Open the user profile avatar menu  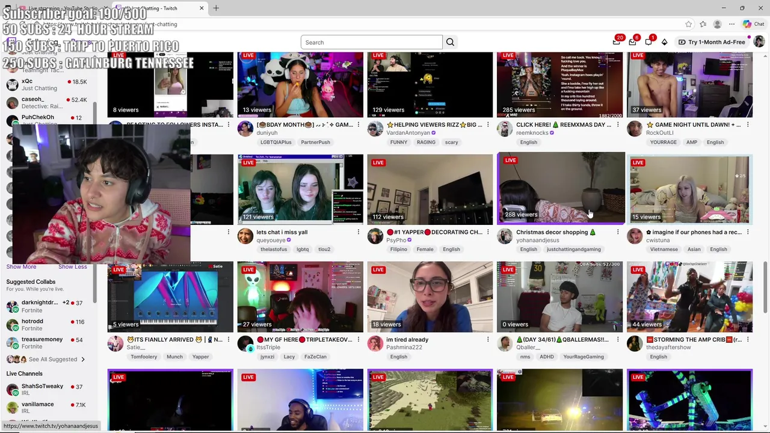(759, 42)
